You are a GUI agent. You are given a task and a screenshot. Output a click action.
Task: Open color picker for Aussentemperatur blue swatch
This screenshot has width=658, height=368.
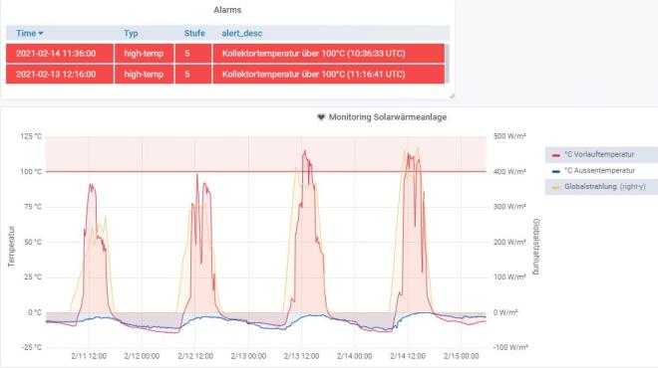point(556,171)
